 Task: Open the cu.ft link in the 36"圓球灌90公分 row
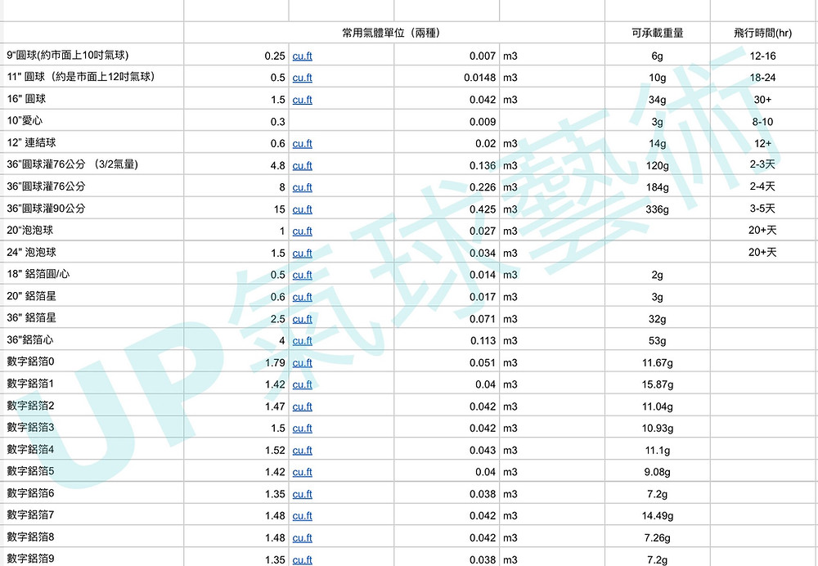(302, 209)
